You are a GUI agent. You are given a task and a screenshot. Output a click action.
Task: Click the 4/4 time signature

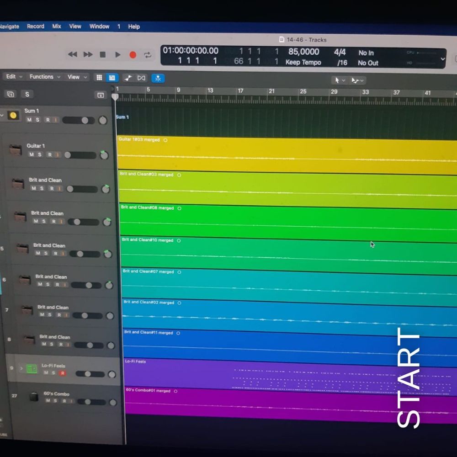coord(340,53)
